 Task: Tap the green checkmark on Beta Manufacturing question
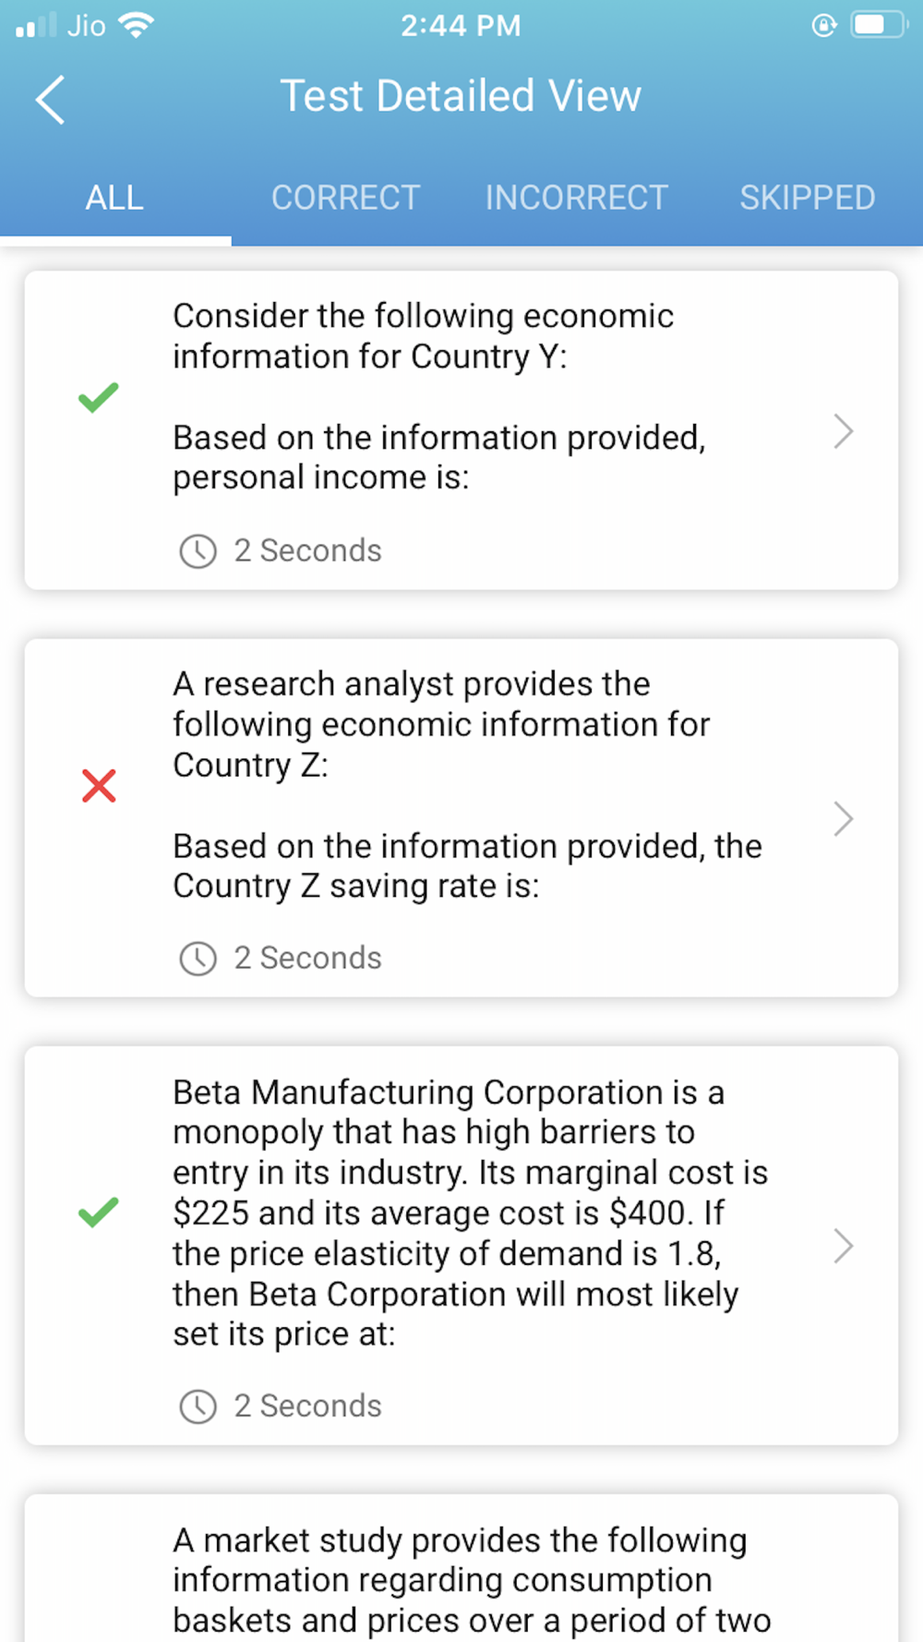point(98,1212)
